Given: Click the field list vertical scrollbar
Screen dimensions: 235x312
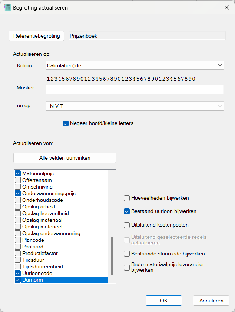Looking at the screenshot, I should click(112, 256).
